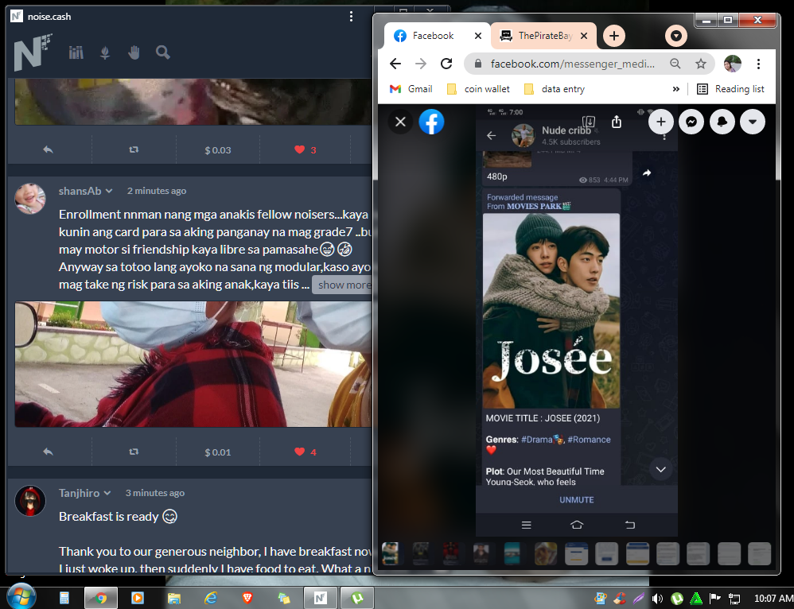Open volume control in system tray
The height and width of the screenshot is (609, 794).
(x=657, y=599)
